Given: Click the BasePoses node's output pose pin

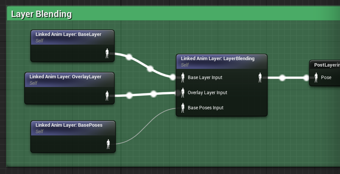Looking at the screenshot, I should coord(108,144).
